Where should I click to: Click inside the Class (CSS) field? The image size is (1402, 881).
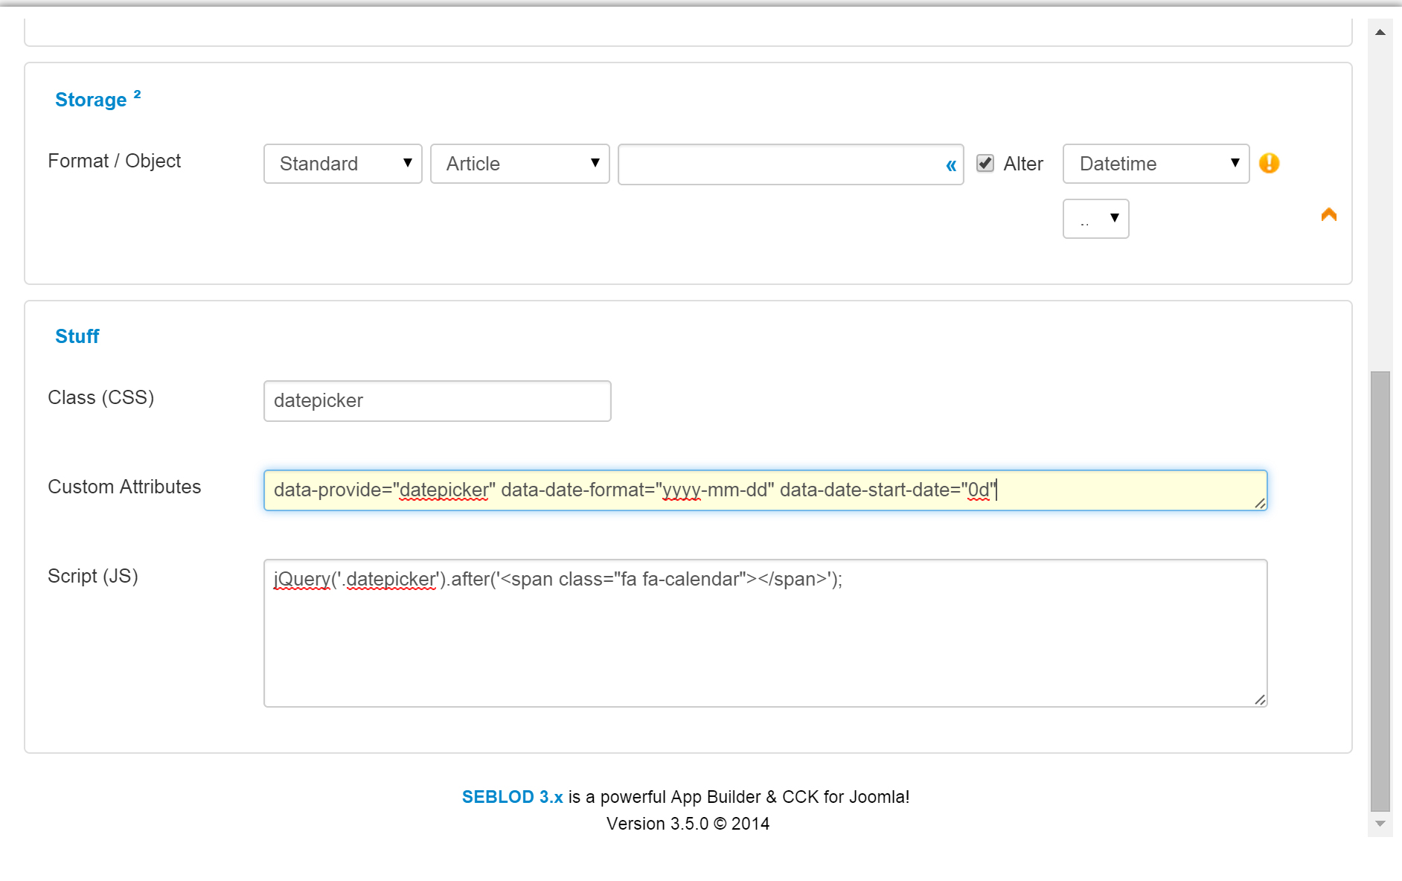437,400
